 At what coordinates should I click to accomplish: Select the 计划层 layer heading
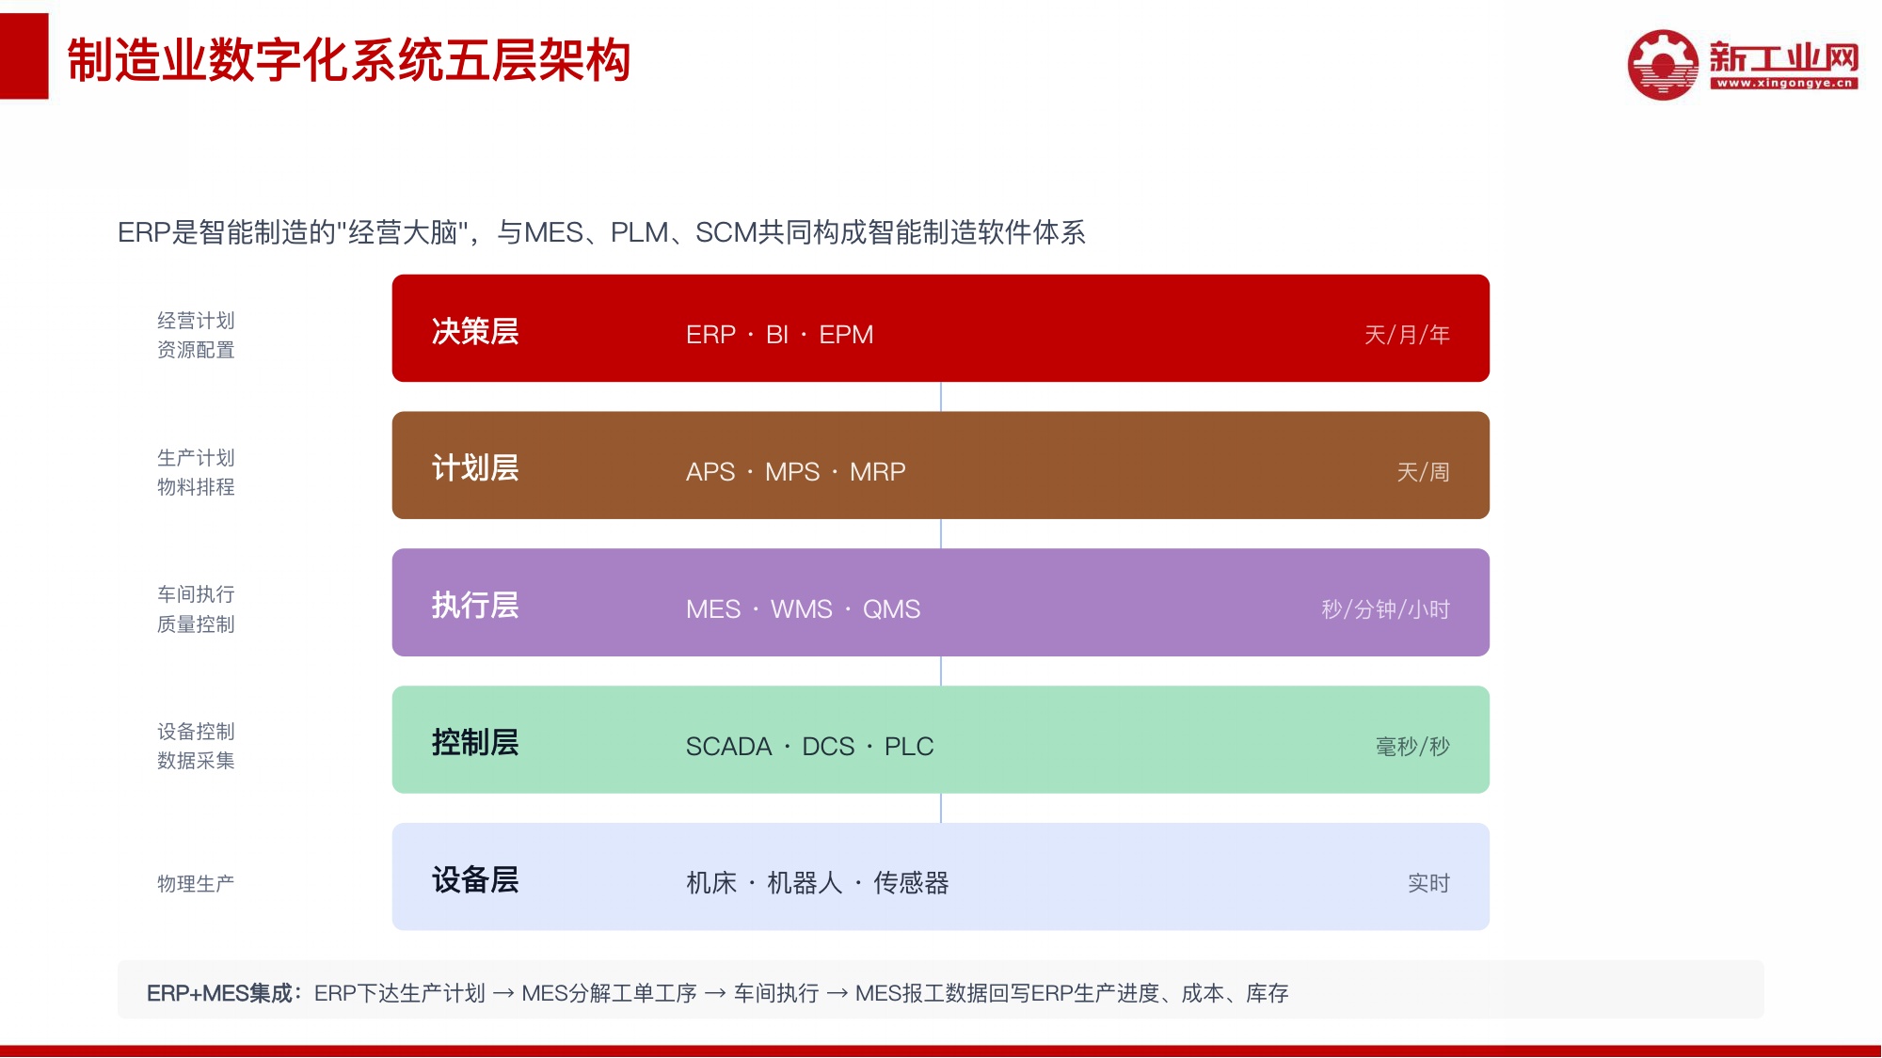(x=475, y=467)
